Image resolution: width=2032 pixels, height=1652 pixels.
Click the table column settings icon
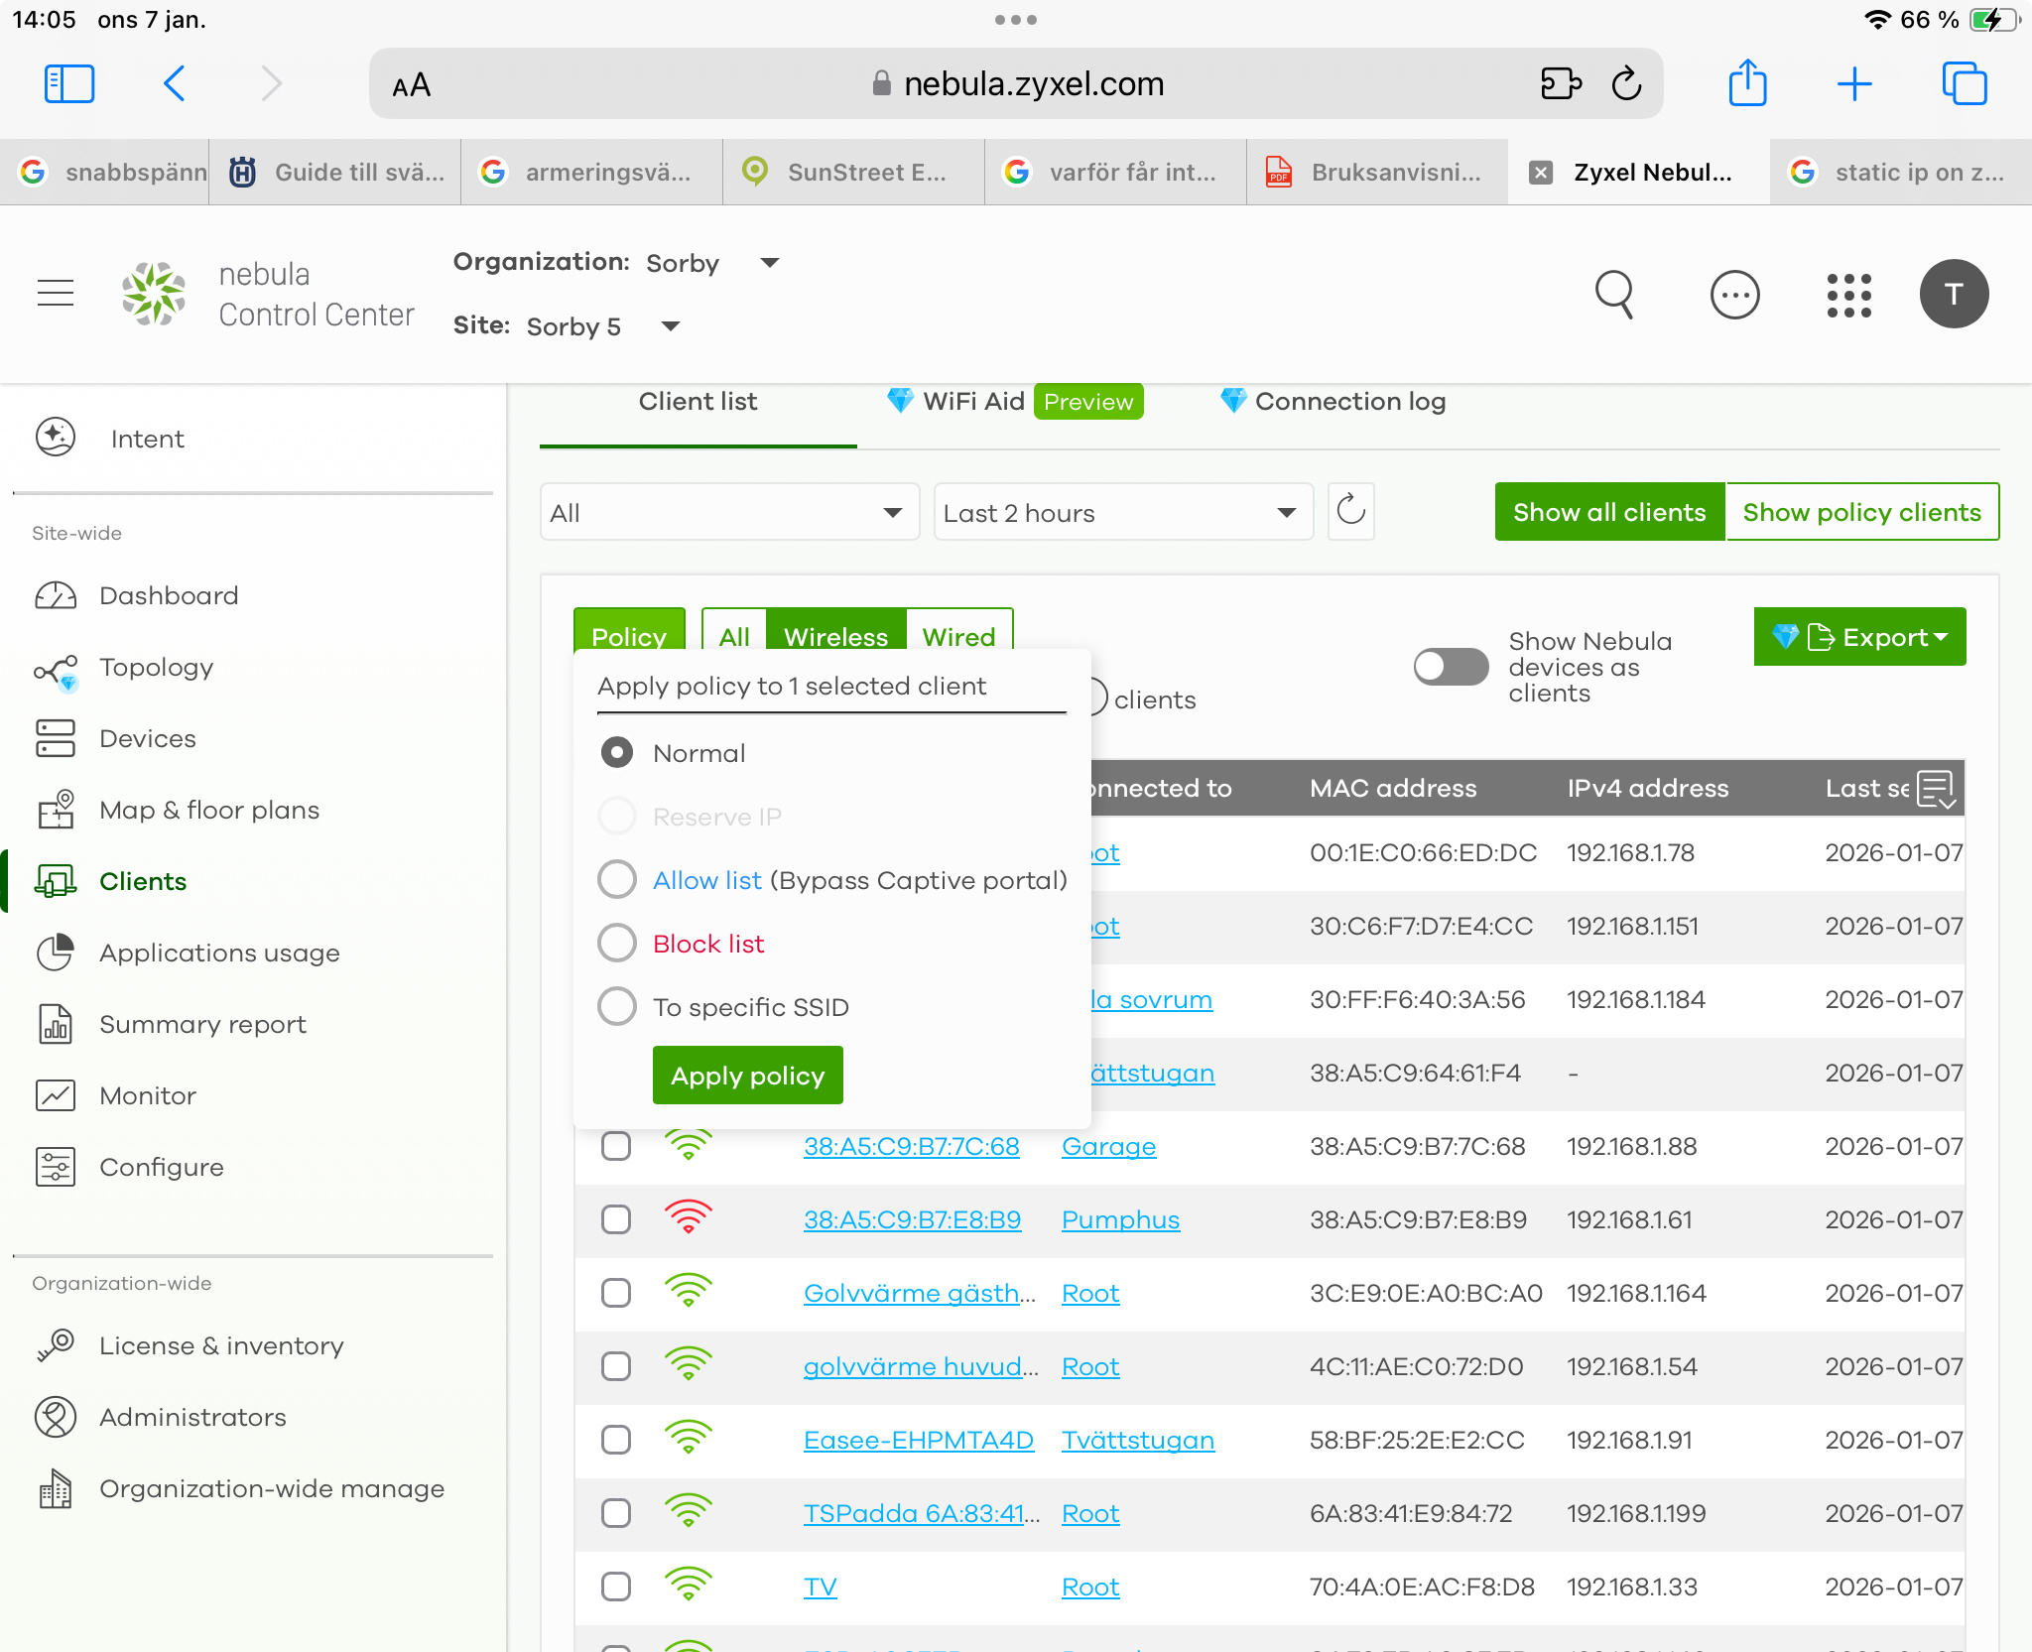click(x=1937, y=789)
